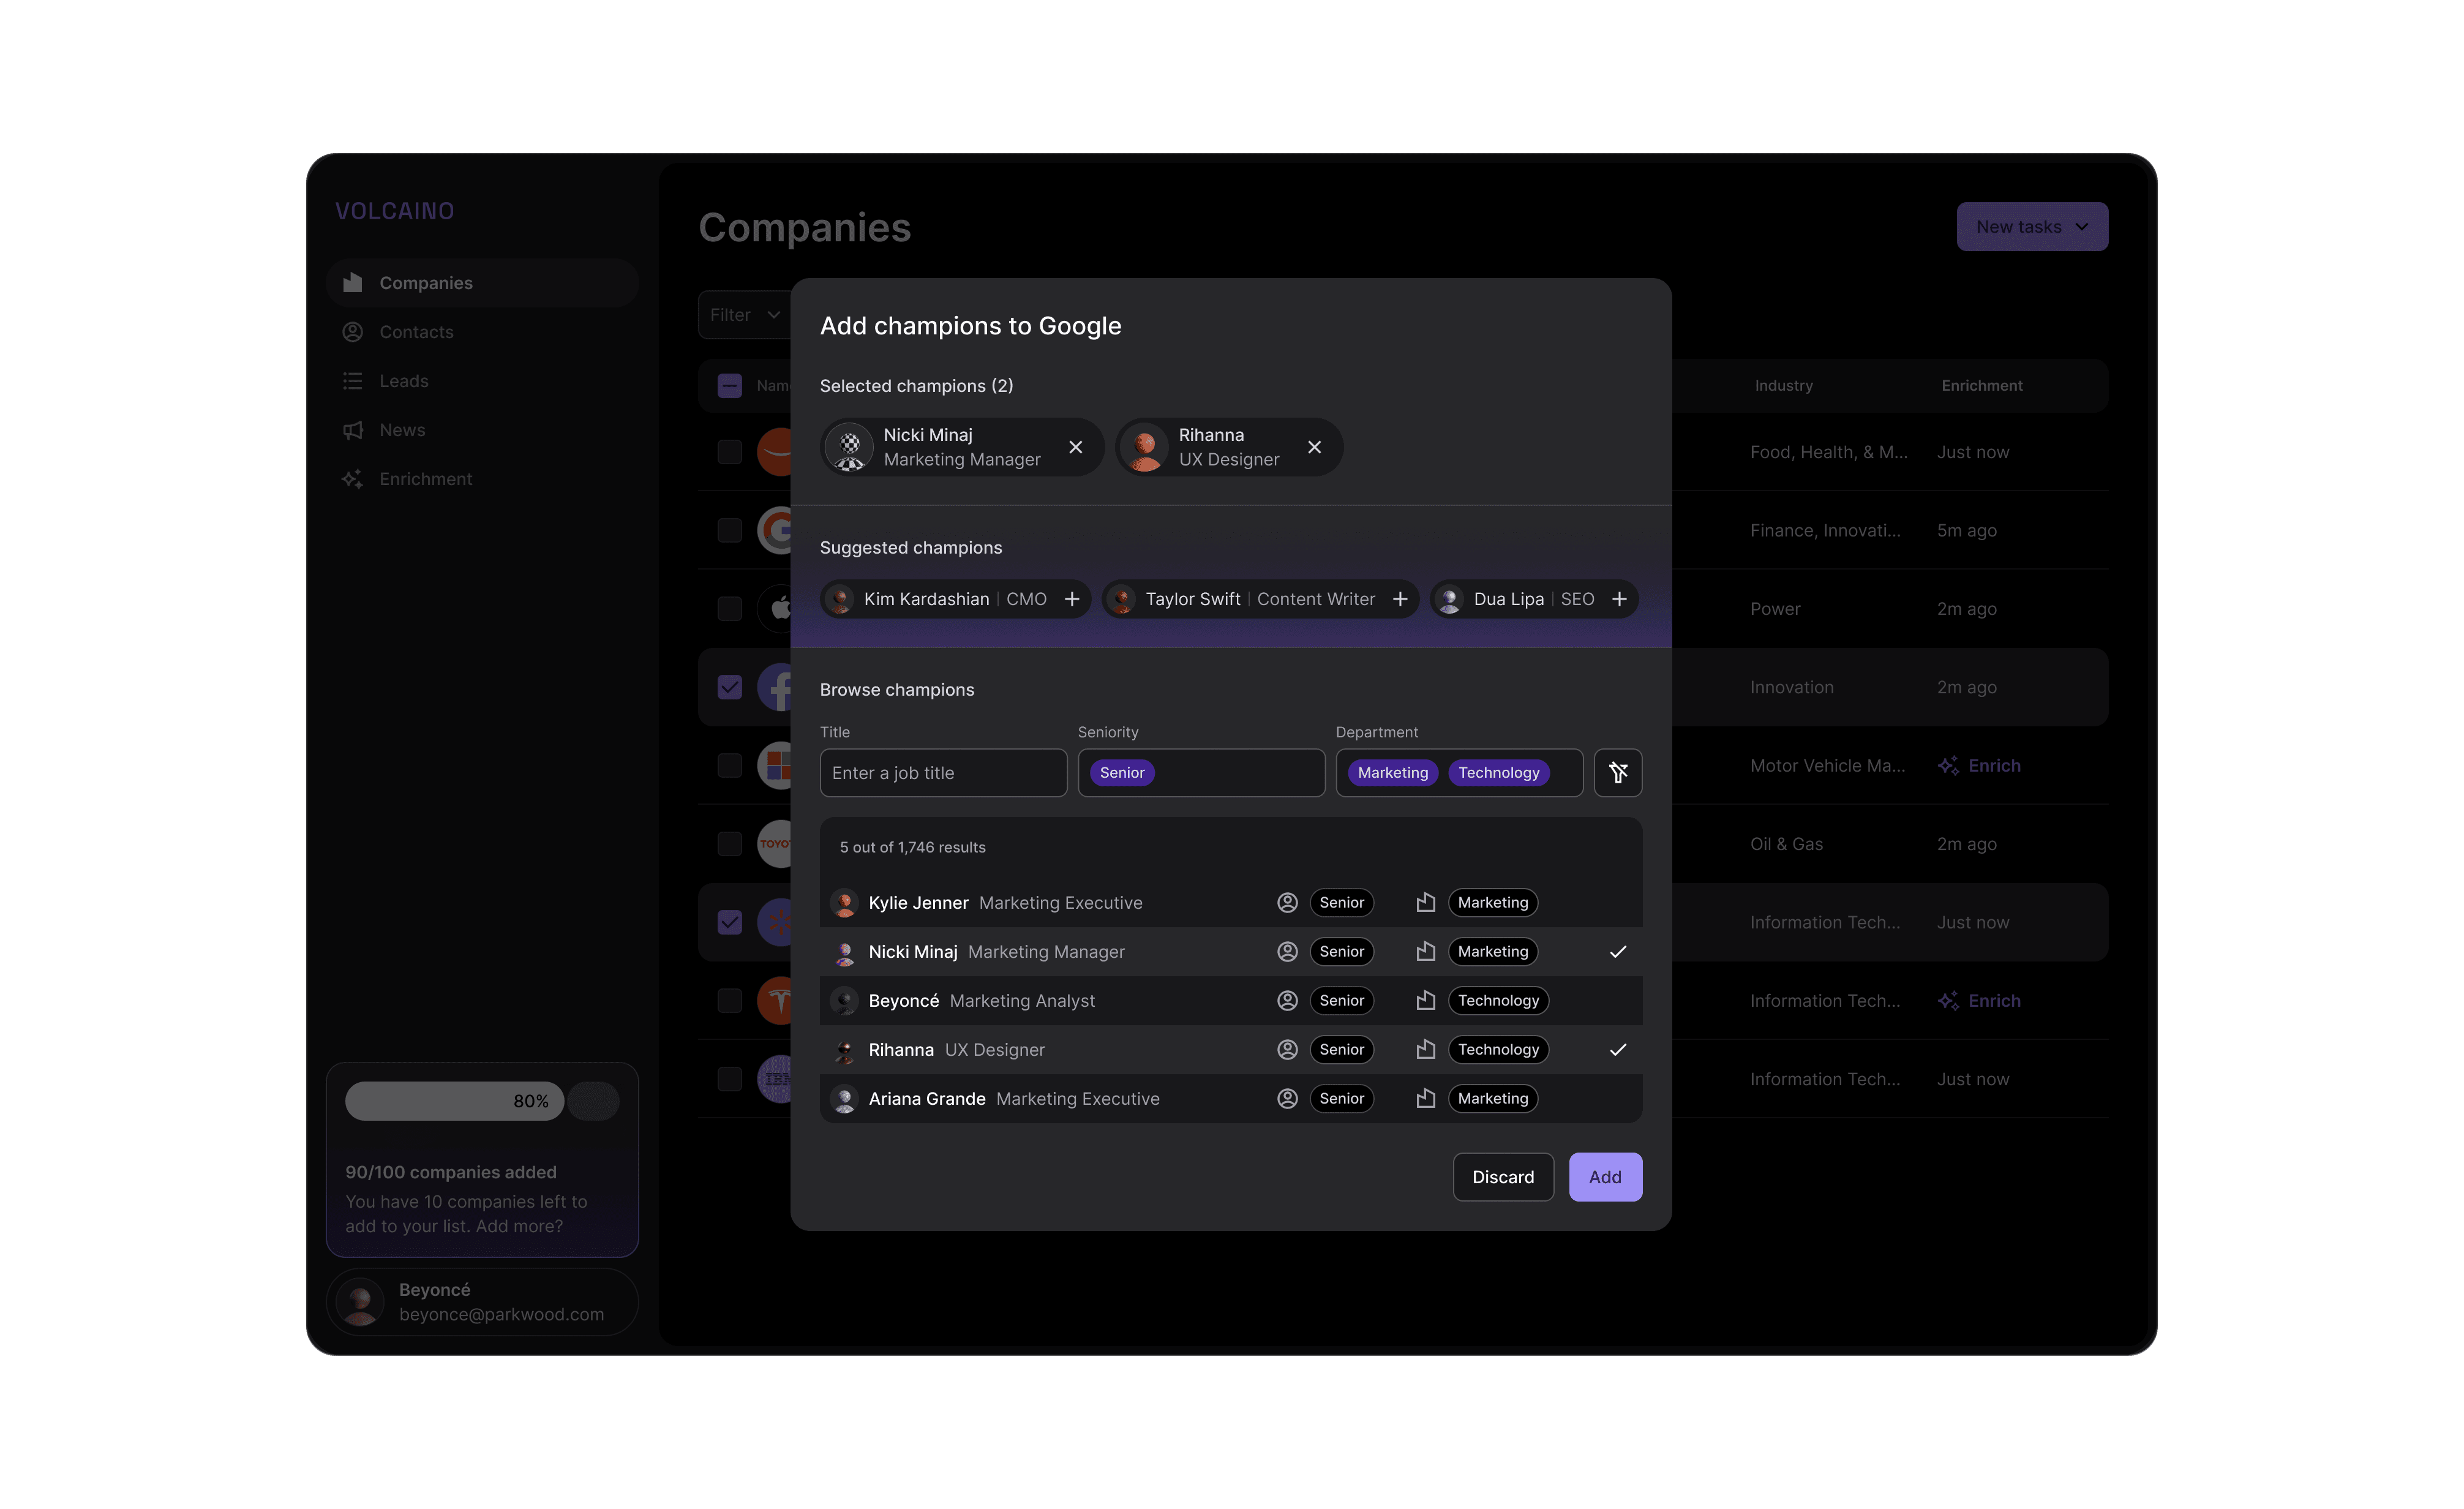The image size is (2464, 1509).
Task: Add Kim Kardashian via plus icon
Action: (1071, 599)
